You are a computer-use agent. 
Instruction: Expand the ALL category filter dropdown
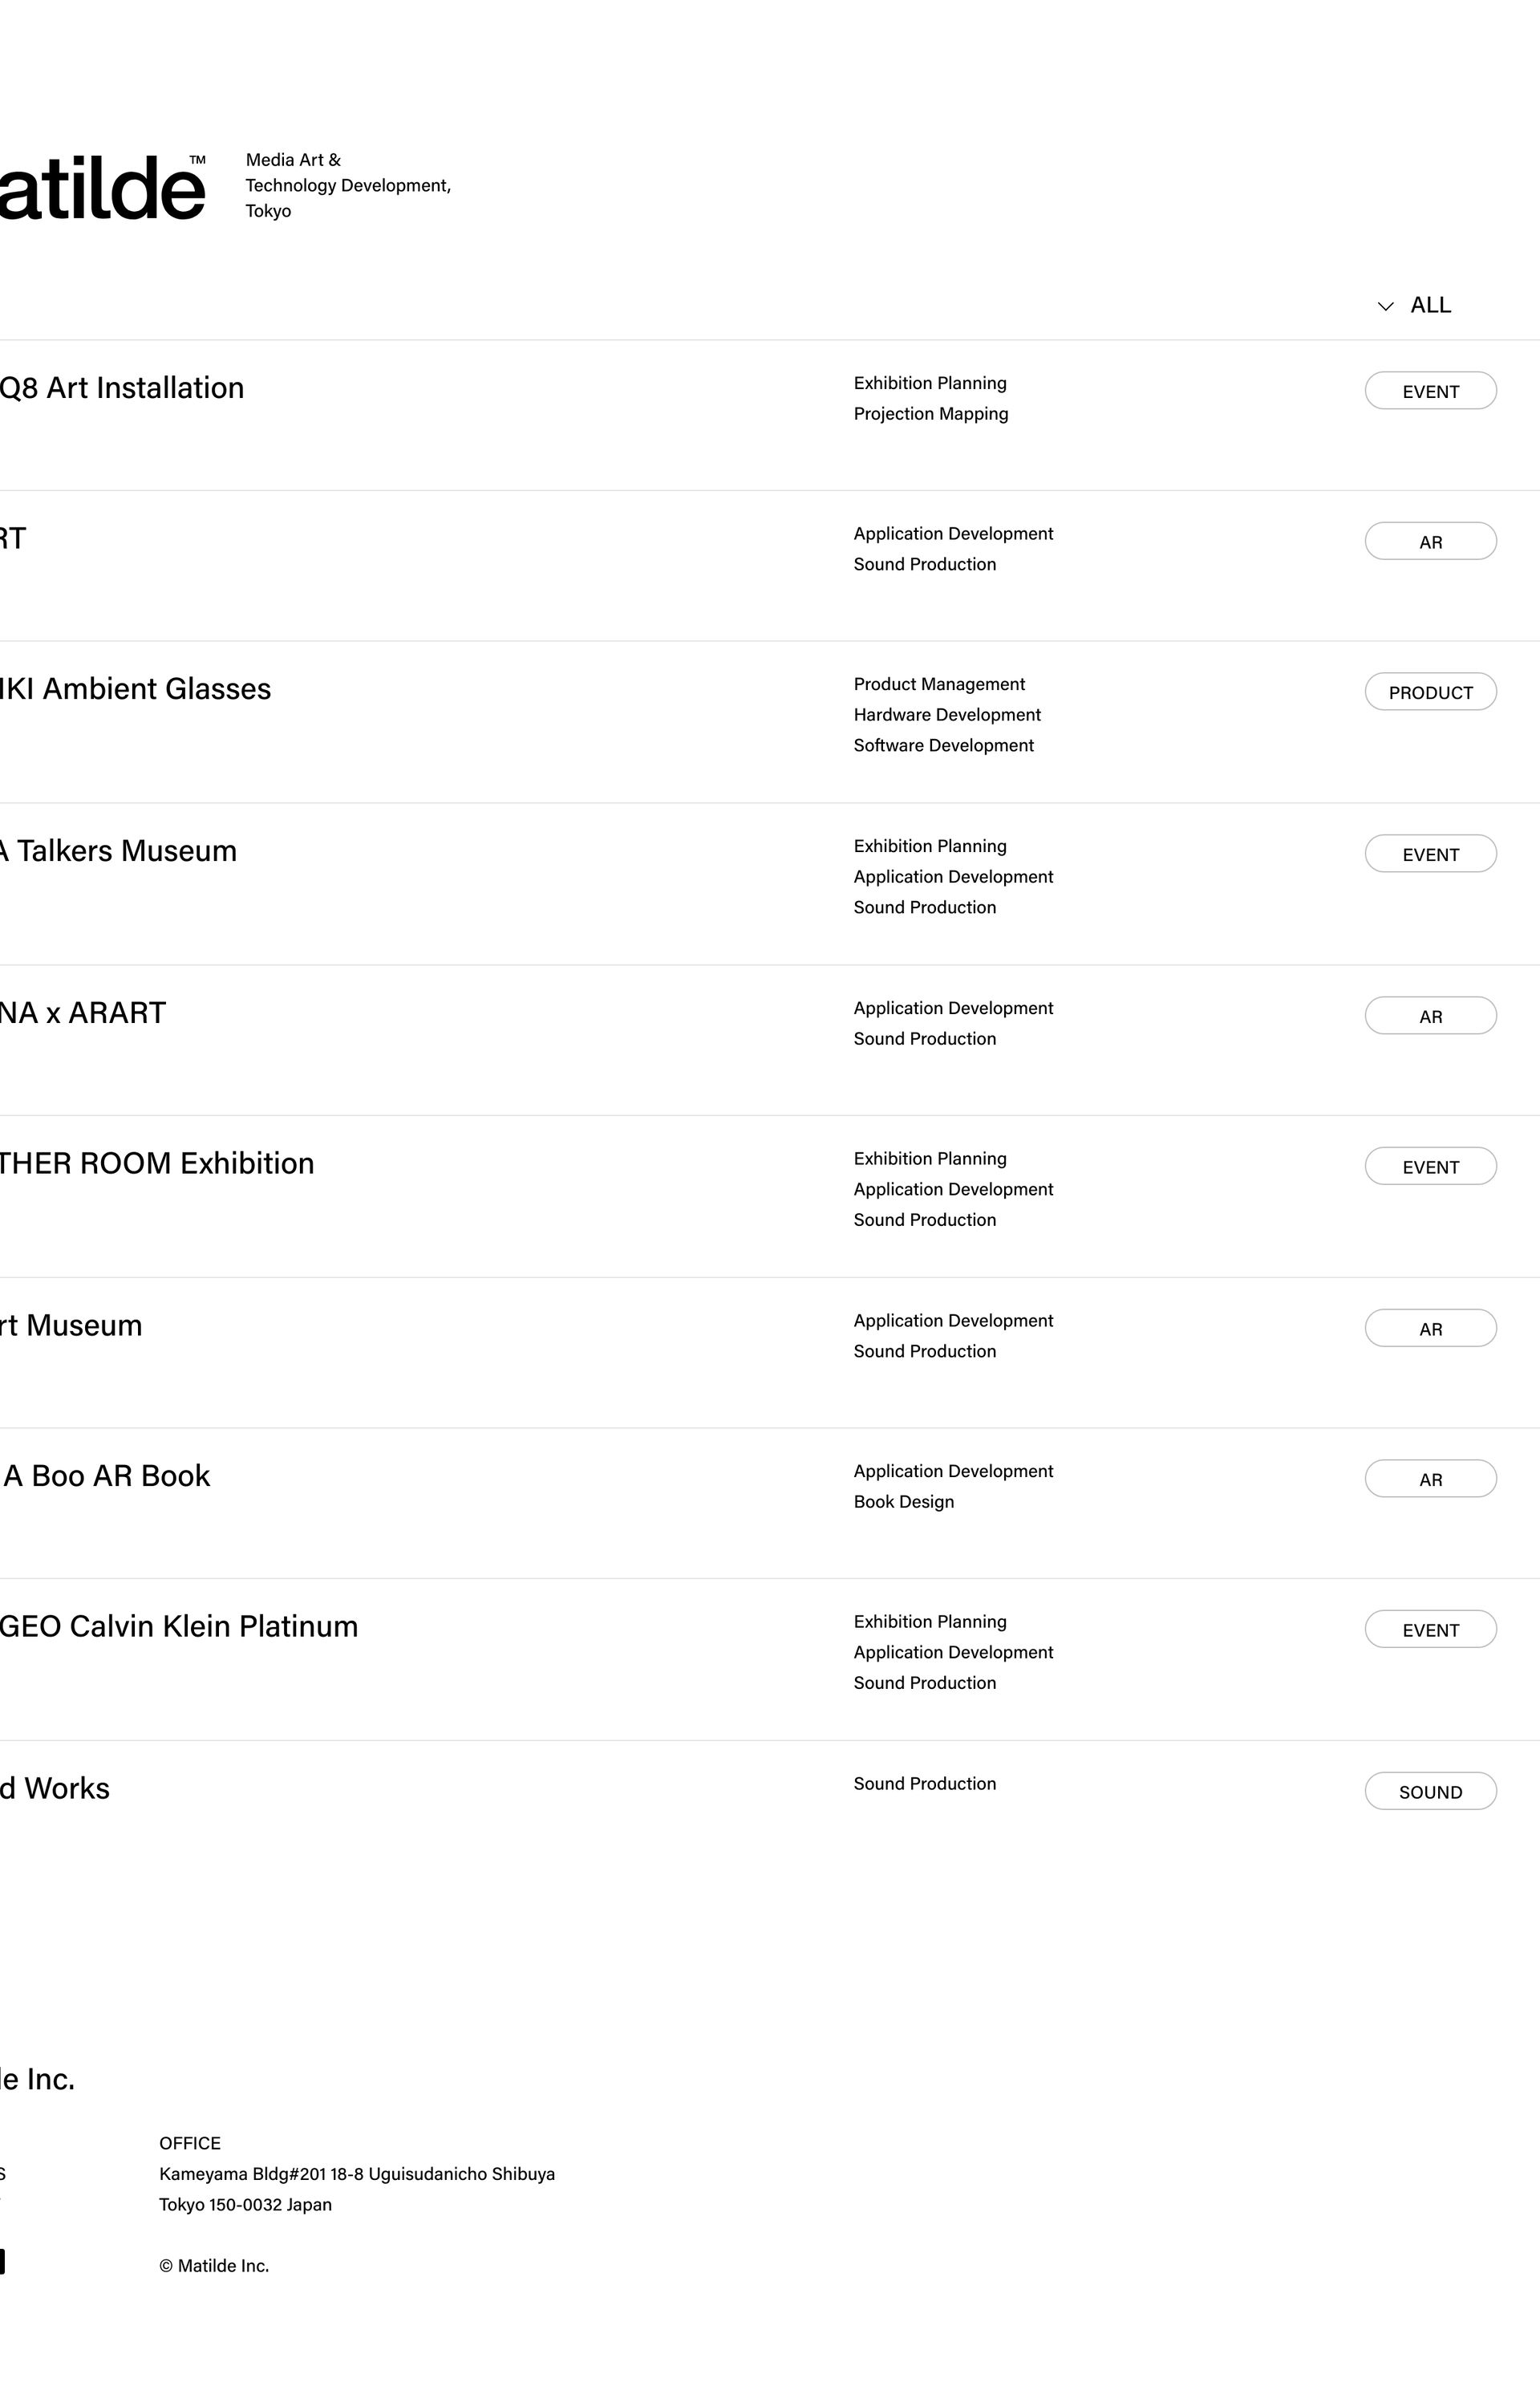pyautogui.click(x=1416, y=305)
